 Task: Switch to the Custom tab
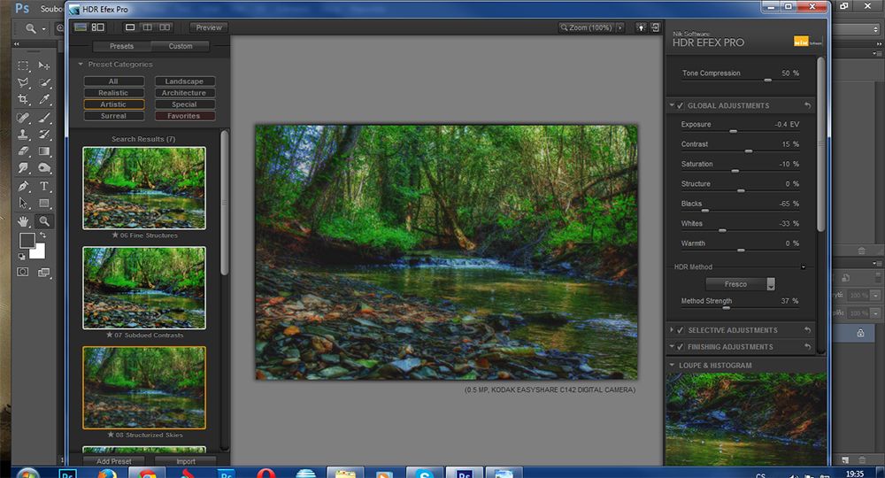tap(181, 46)
